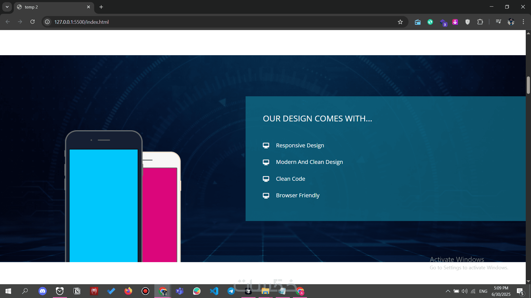View site information icon in address bar
This screenshot has height=298, width=531.
coord(48,22)
